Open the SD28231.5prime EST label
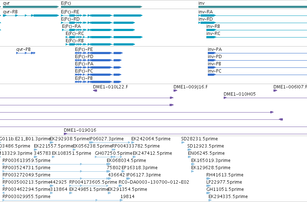The image size is (307, 202). click(199, 139)
